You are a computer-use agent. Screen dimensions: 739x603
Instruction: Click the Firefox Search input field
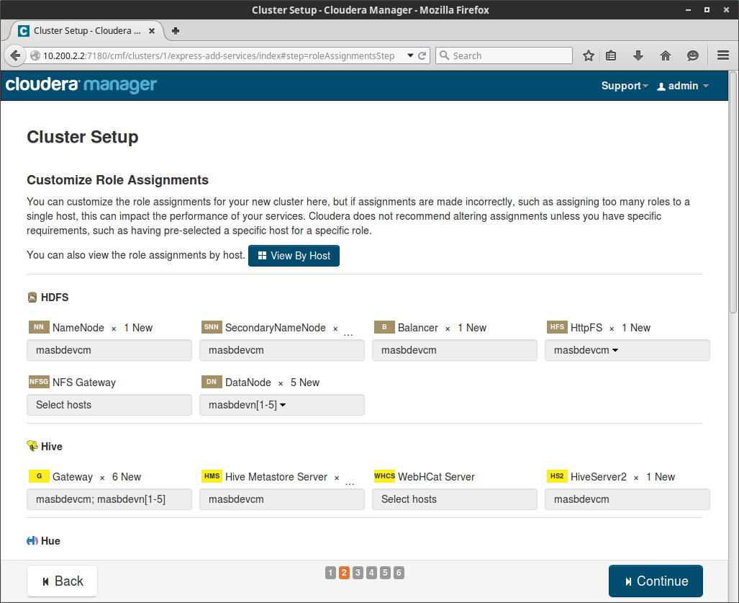504,55
